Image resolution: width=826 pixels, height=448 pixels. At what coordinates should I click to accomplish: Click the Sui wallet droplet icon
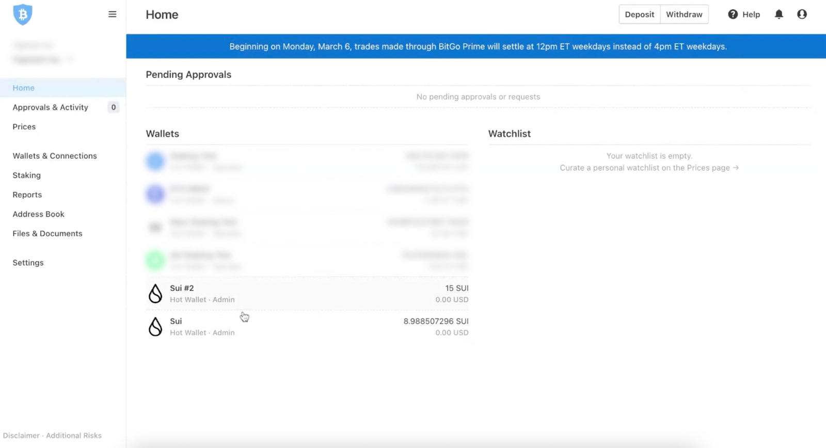click(x=155, y=327)
